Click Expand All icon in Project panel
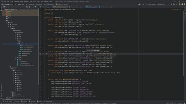This screenshot has width=186, height=104. [29, 7]
